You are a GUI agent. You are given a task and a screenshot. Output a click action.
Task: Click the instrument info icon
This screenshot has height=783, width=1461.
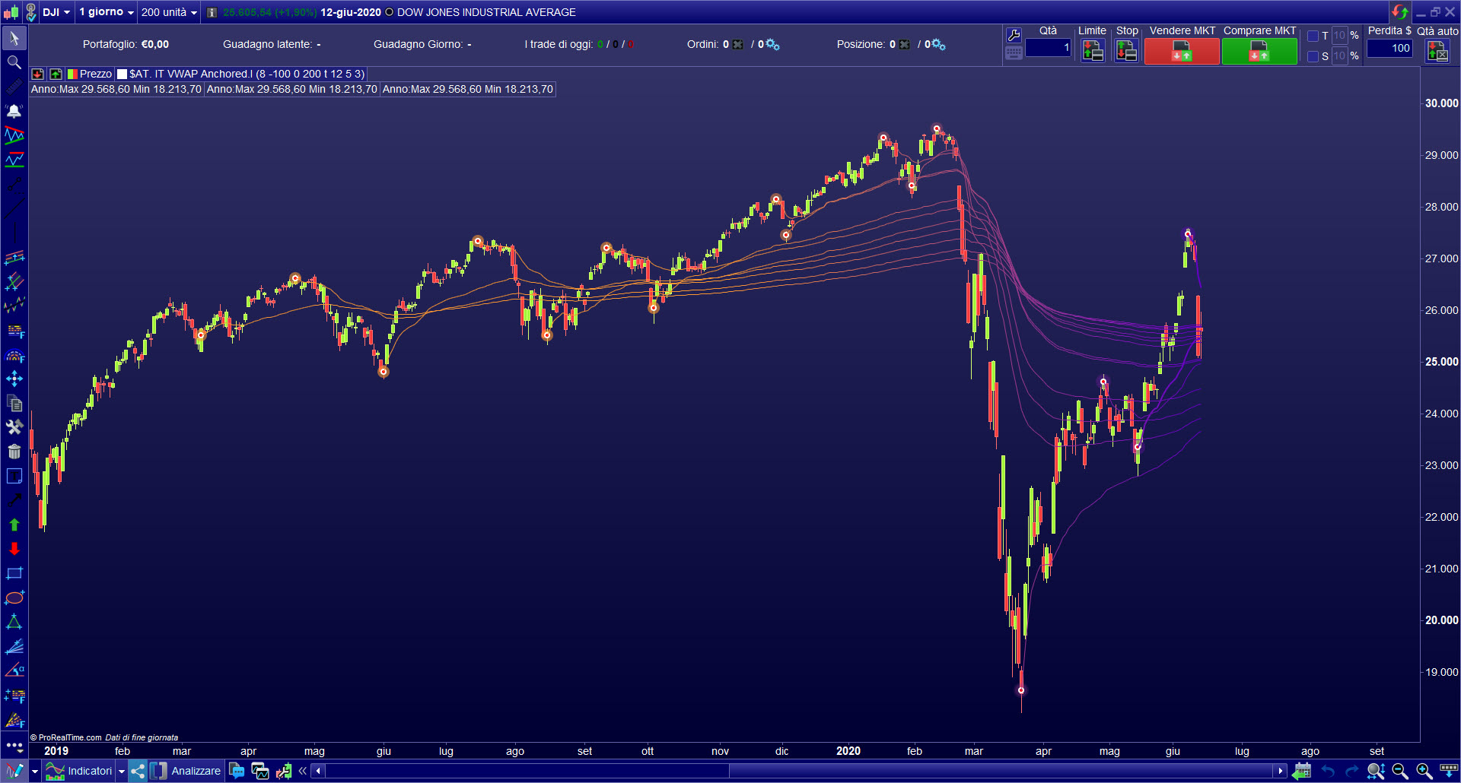(212, 12)
